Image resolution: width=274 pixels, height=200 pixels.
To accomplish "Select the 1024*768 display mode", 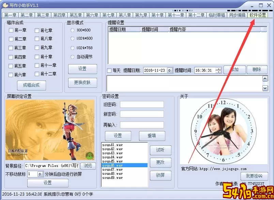I will point(72,48).
